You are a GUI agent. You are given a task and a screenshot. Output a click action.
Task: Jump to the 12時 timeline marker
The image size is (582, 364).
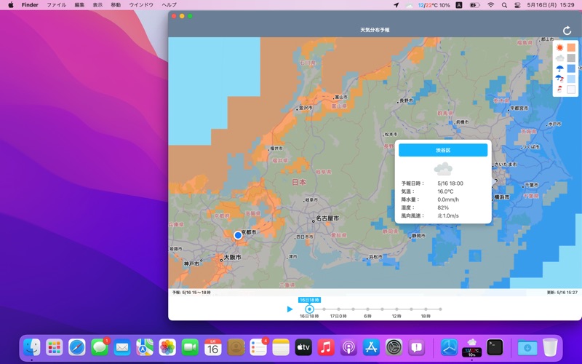coord(396,309)
